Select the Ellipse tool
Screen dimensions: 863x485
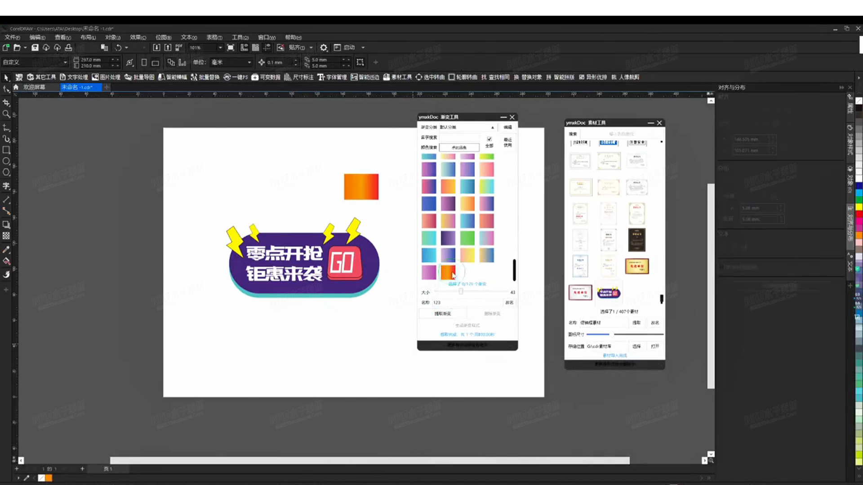tap(6, 161)
